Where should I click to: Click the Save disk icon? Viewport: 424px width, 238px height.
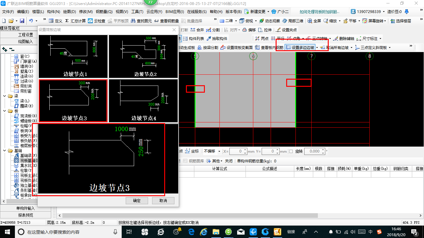point(22,21)
